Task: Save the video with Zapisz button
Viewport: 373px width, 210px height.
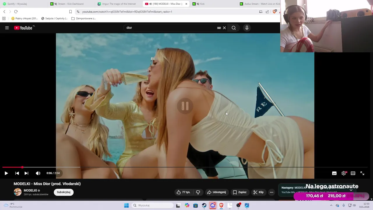Action: [240, 192]
